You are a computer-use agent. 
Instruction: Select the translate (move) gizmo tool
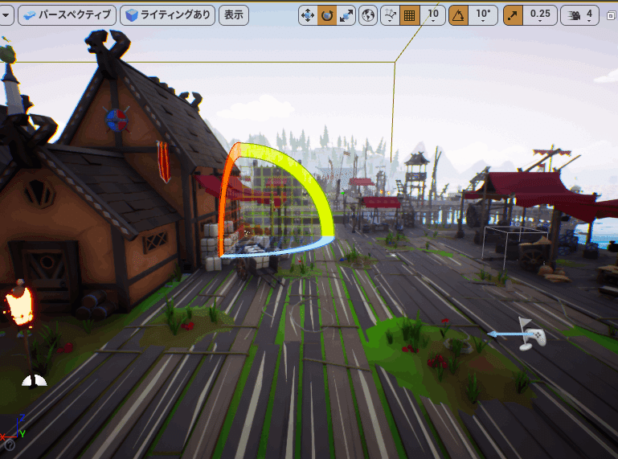[308, 15]
